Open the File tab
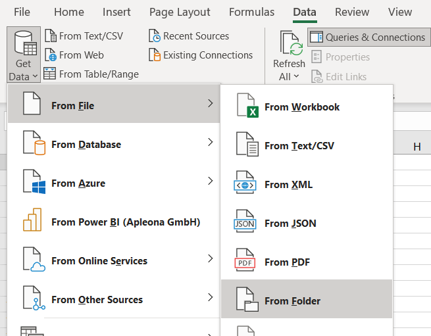 [x=22, y=12]
